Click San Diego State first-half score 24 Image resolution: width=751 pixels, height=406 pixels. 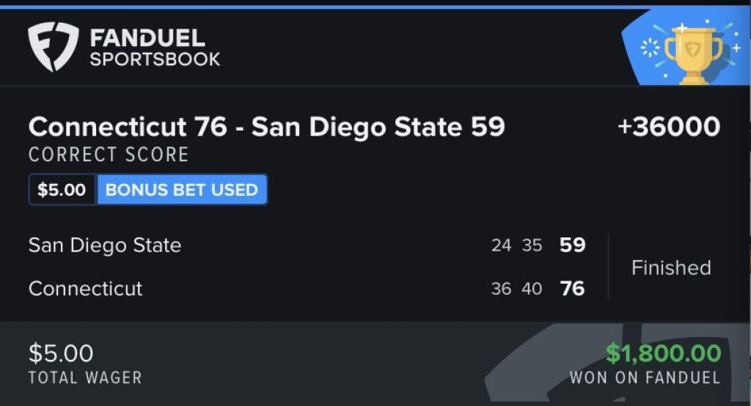(502, 246)
